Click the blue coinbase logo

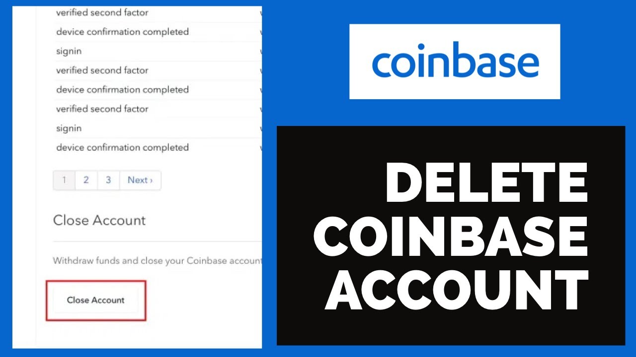tap(455, 61)
